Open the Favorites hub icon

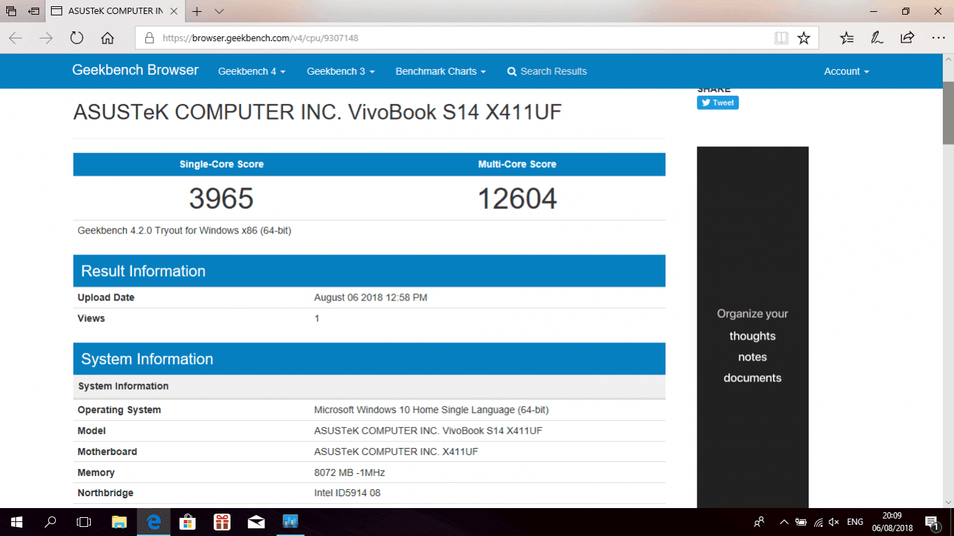[846, 38]
